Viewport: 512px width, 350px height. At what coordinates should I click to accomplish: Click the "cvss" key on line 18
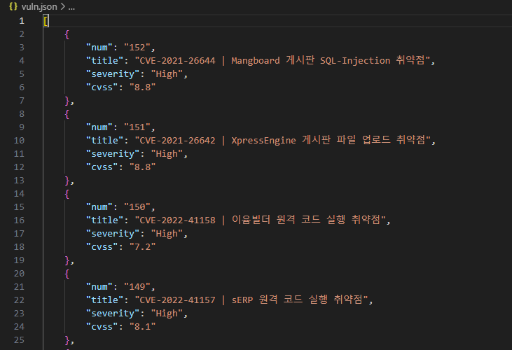(x=102, y=247)
